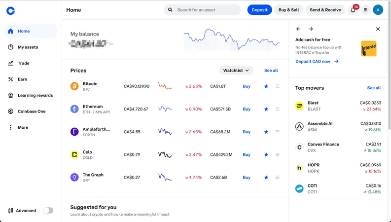Click the balance chart
The height and width of the screenshot is (222, 391).
click(x=232, y=39)
